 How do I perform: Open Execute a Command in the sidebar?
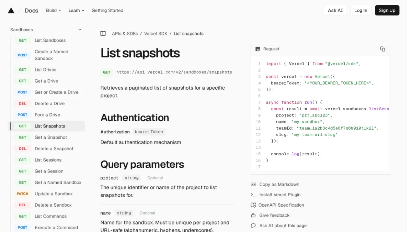pos(56,228)
